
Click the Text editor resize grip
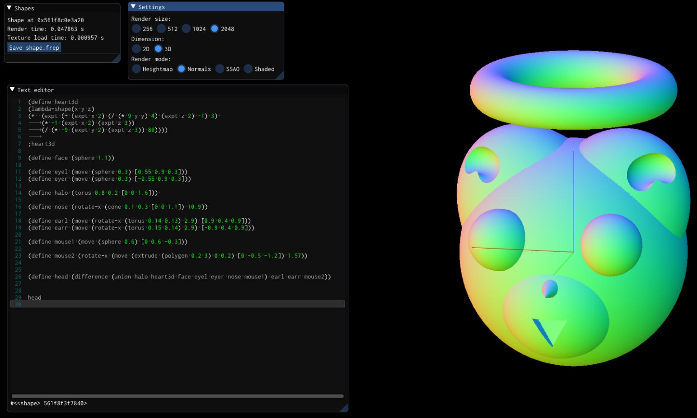pyautogui.click(x=344, y=408)
